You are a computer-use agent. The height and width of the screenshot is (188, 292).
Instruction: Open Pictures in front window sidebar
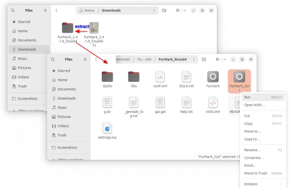pos(69,117)
